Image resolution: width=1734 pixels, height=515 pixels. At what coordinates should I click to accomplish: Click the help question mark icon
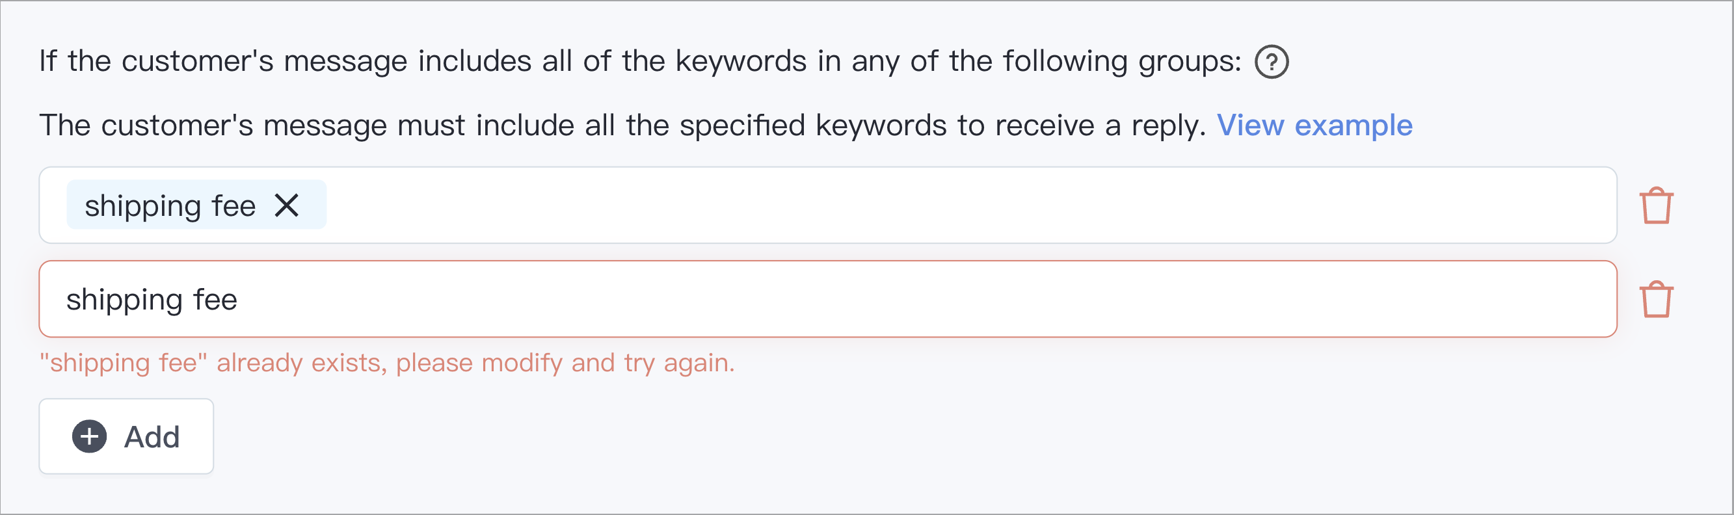point(1272,62)
